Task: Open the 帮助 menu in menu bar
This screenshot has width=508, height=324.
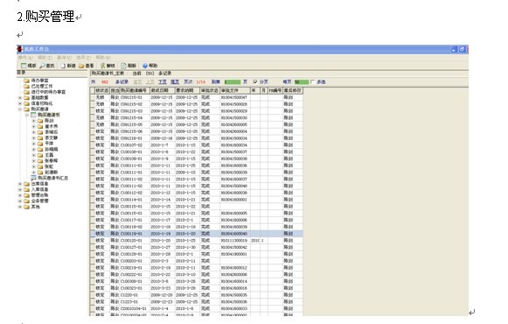Action: (x=103, y=58)
